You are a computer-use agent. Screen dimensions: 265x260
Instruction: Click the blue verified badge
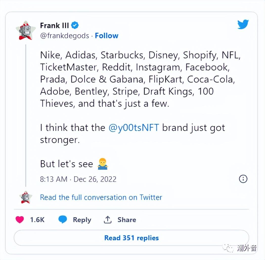(x=75, y=25)
